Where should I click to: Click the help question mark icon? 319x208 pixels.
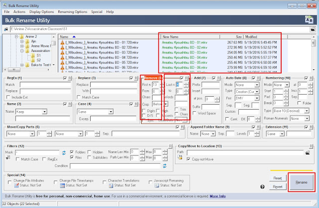tap(263, 187)
